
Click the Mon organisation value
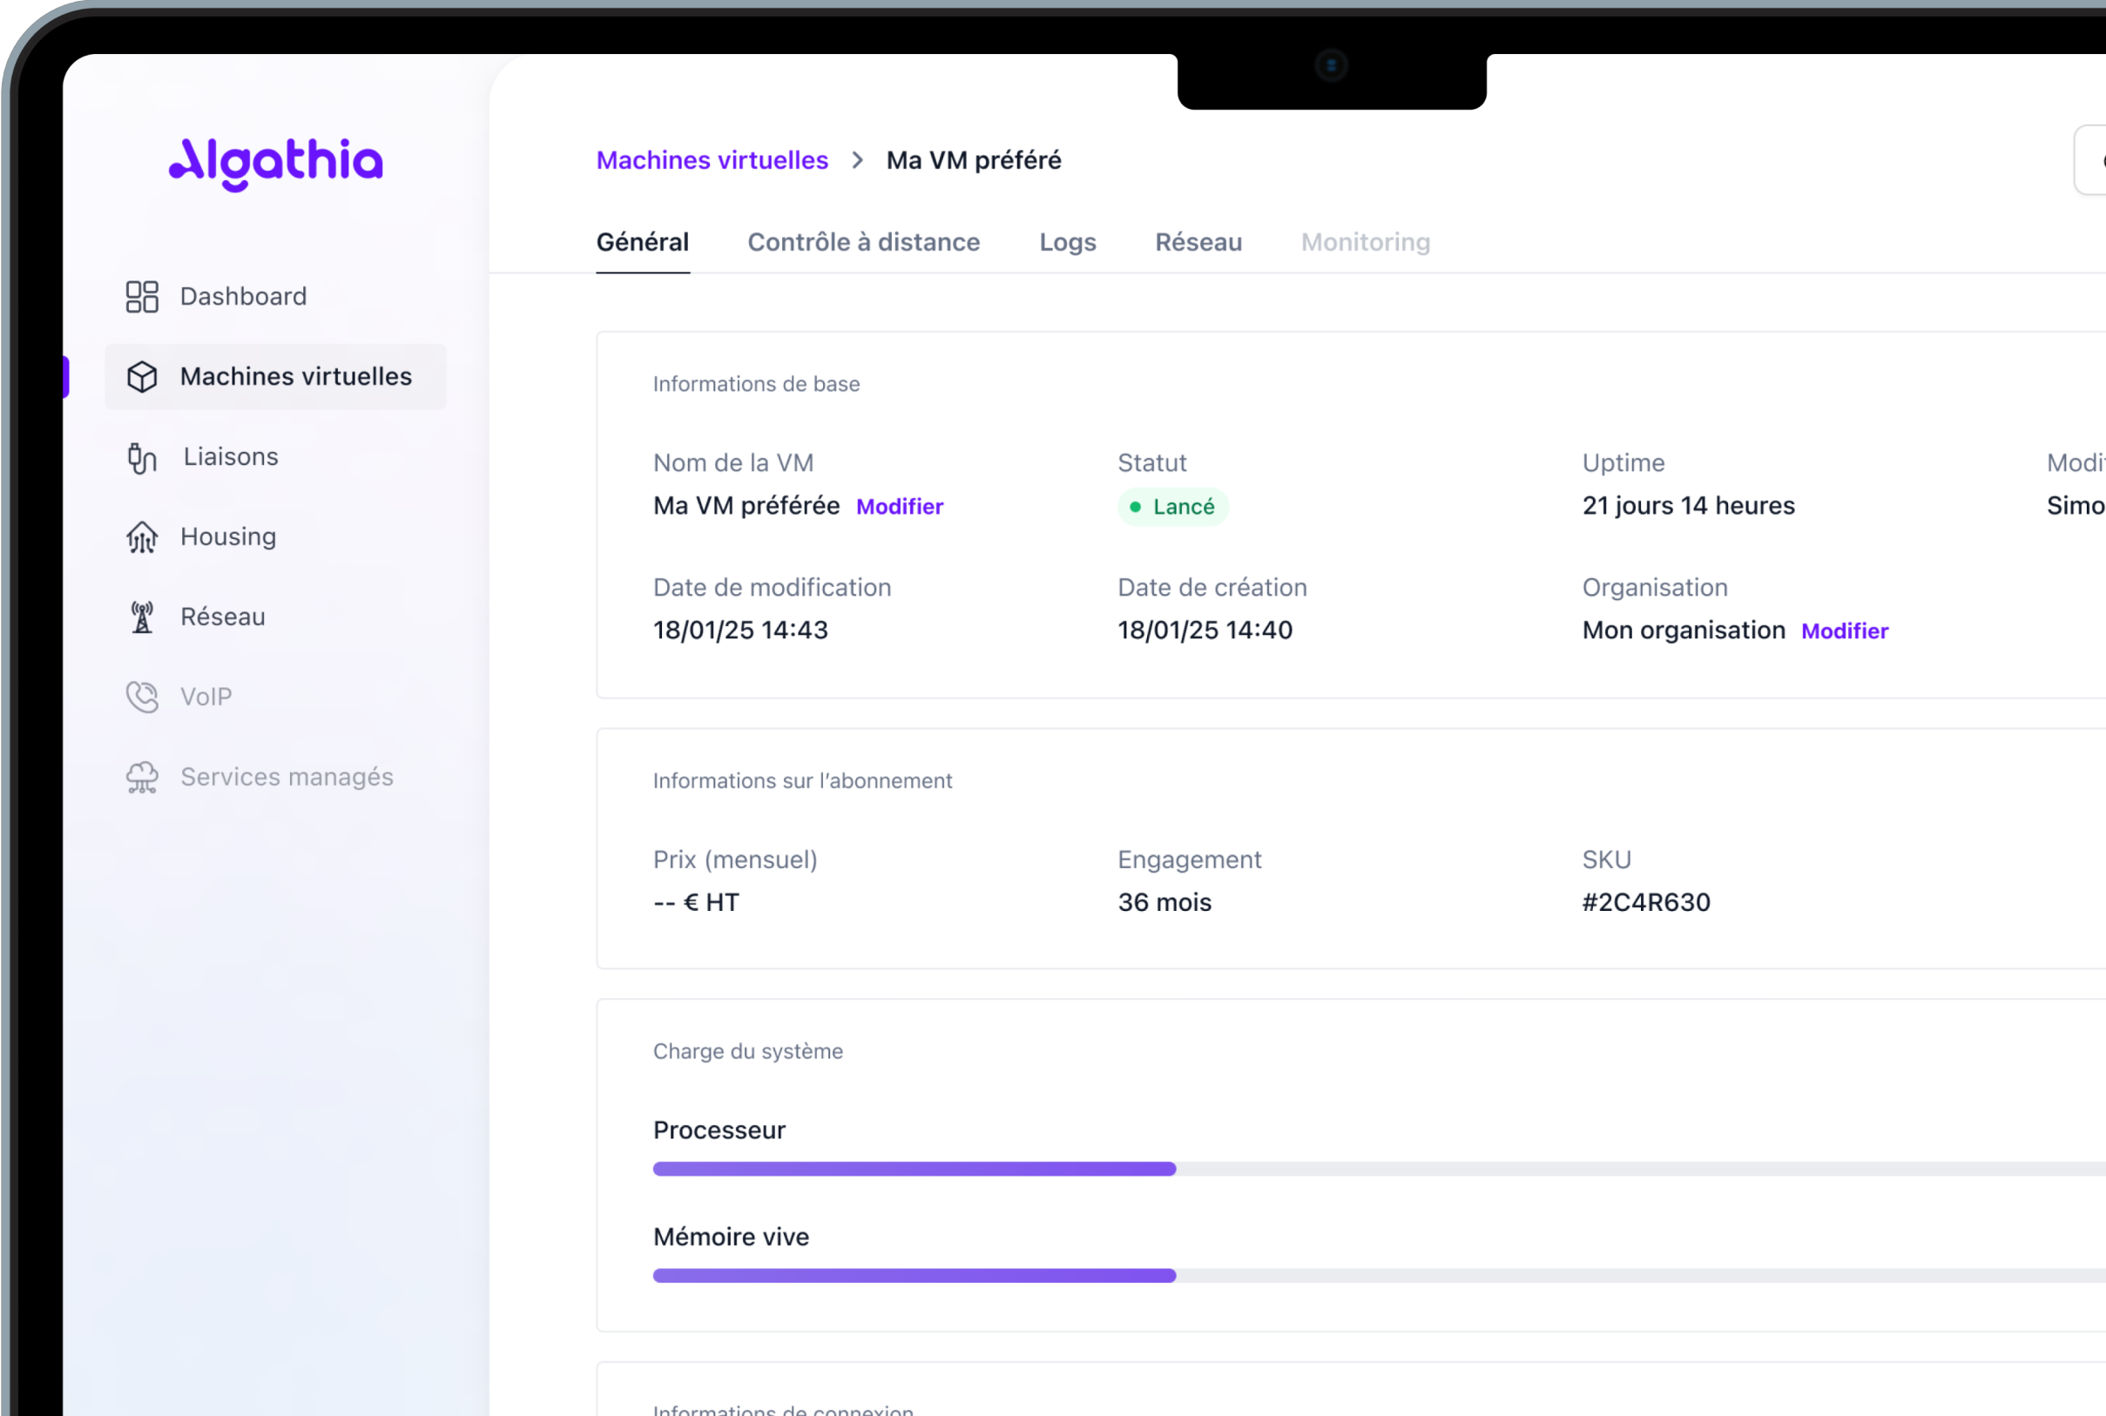1684,630
